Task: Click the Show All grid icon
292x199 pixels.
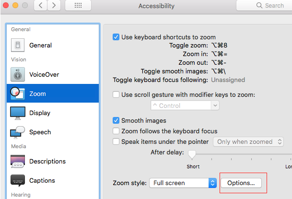Action: 78,6
